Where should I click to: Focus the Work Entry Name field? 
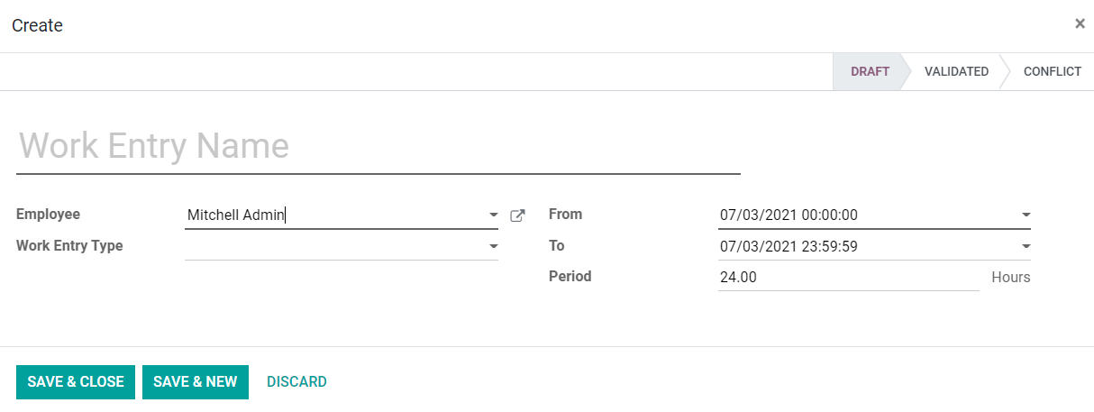pos(378,146)
